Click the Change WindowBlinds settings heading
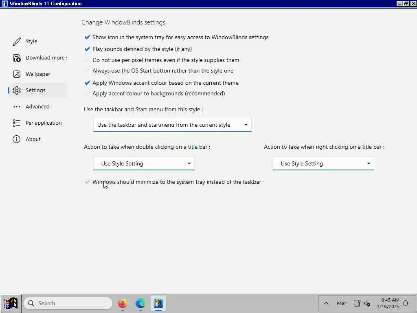The height and width of the screenshot is (313, 417). coord(123,22)
